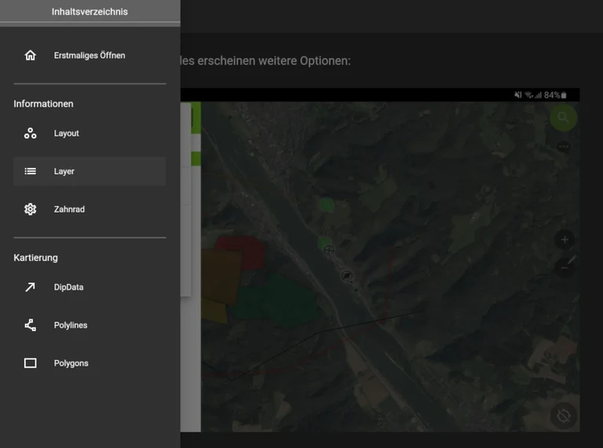The width and height of the screenshot is (603, 448).
Task: Click the Inhaltsverzeichnis header
Action: [90, 12]
